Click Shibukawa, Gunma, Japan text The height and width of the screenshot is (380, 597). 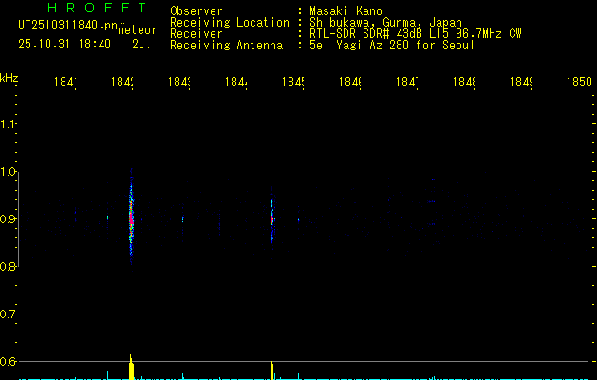pyautogui.click(x=385, y=23)
